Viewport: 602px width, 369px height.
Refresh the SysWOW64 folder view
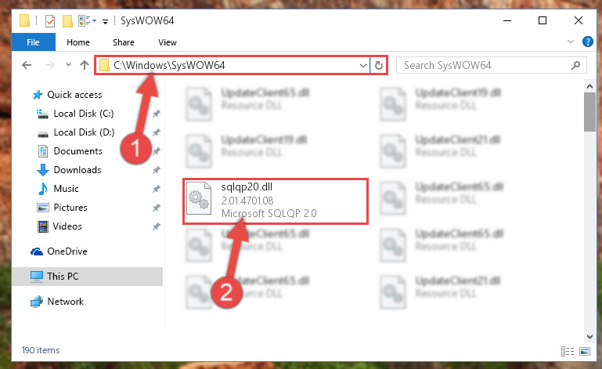coord(379,65)
